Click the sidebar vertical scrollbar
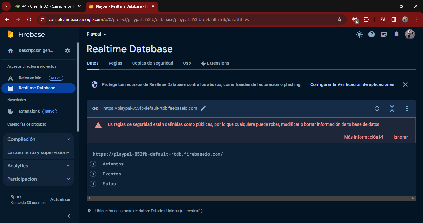The image size is (423, 223). [x=78, y=87]
